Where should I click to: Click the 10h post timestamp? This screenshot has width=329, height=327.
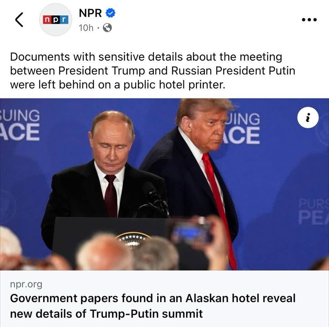pyautogui.click(x=86, y=28)
